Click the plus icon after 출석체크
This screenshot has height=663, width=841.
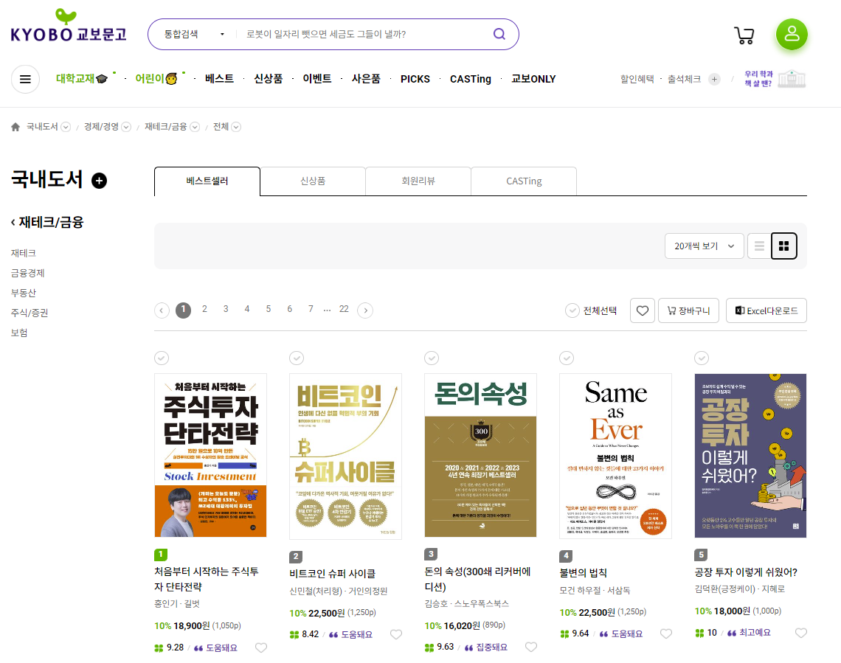tap(714, 80)
